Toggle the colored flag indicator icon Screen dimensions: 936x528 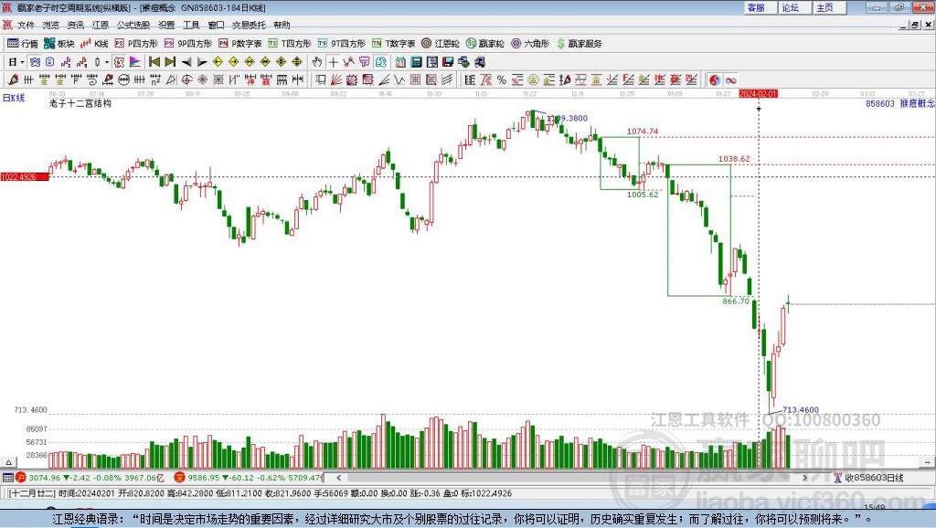coord(135,61)
